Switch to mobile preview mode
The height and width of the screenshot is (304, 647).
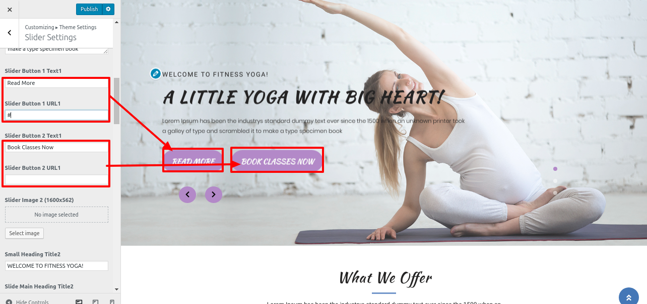tap(112, 302)
